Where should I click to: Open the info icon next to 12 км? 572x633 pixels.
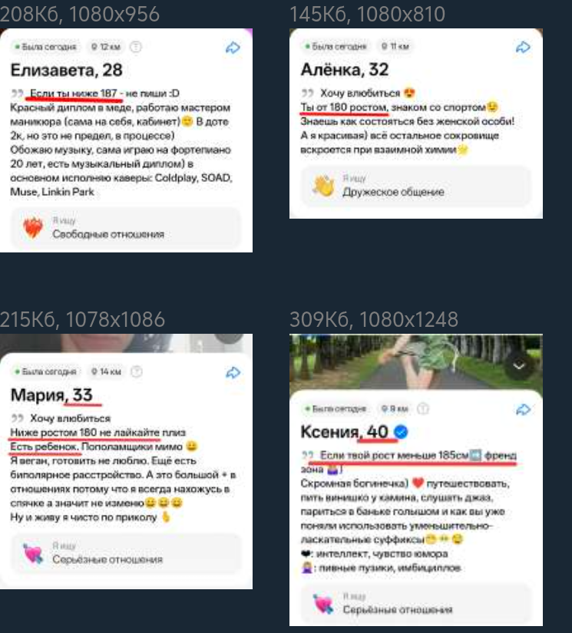[136, 47]
